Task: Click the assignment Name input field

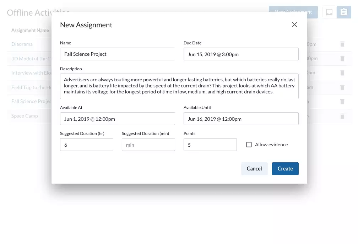Action: tap(117, 54)
